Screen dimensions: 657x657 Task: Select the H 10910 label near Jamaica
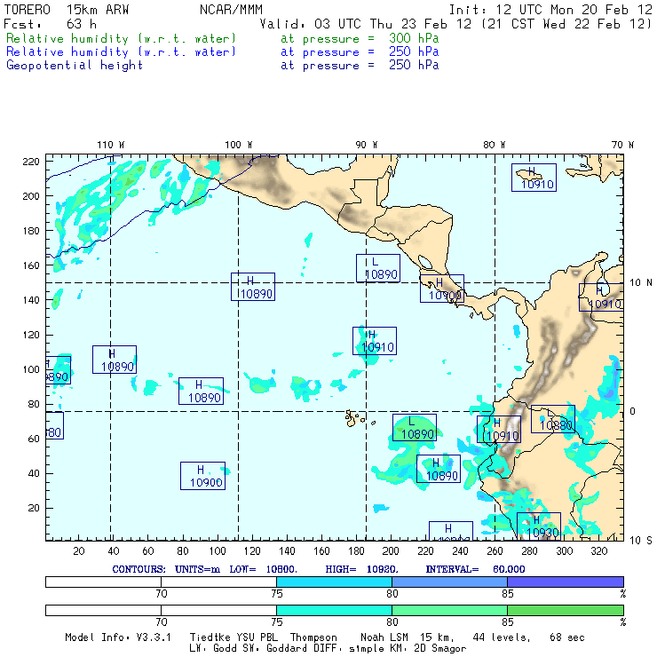pyautogui.click(x=534, y=178)
